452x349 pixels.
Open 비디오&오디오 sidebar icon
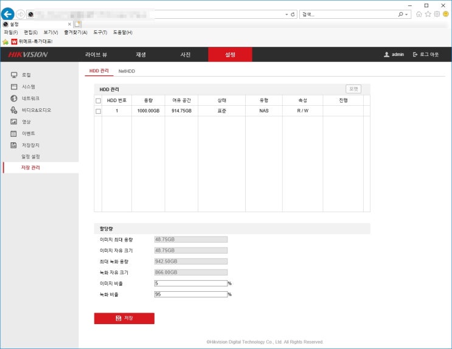(x=14, y=110)
